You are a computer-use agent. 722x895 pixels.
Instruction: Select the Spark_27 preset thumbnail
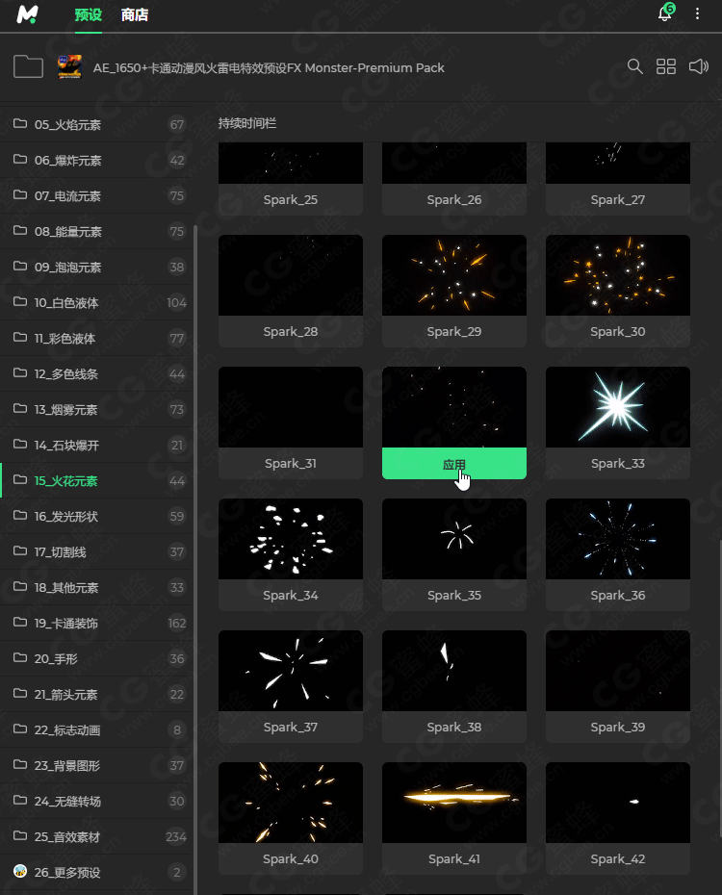coord(618,164)
